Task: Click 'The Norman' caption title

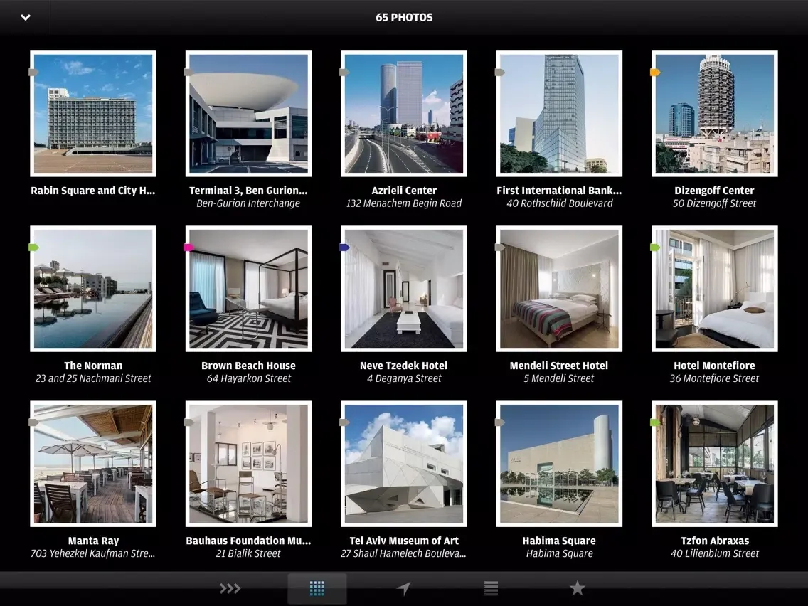Action: 93,366
